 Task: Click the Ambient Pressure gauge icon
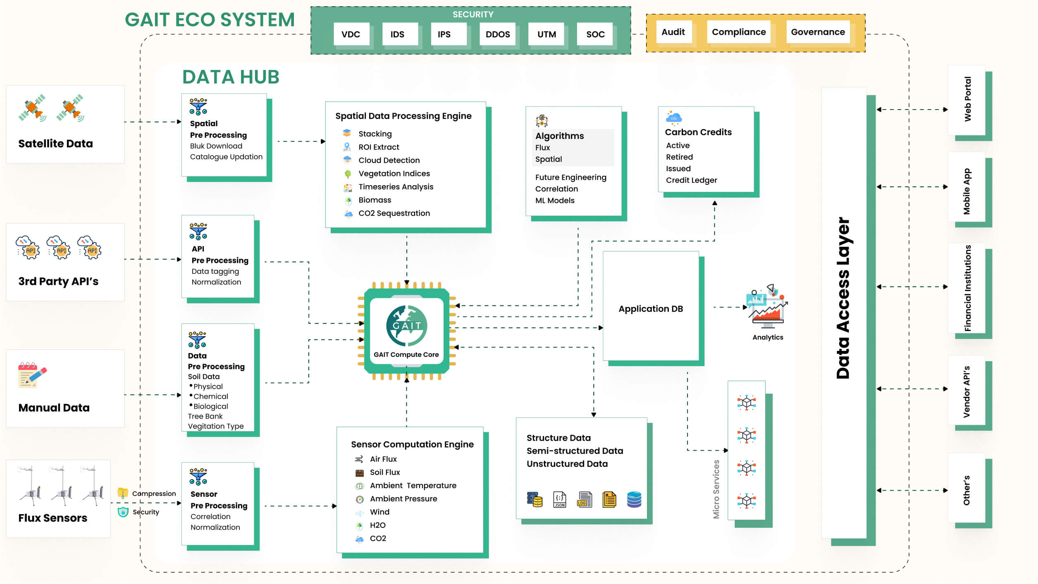click(360, 499)
